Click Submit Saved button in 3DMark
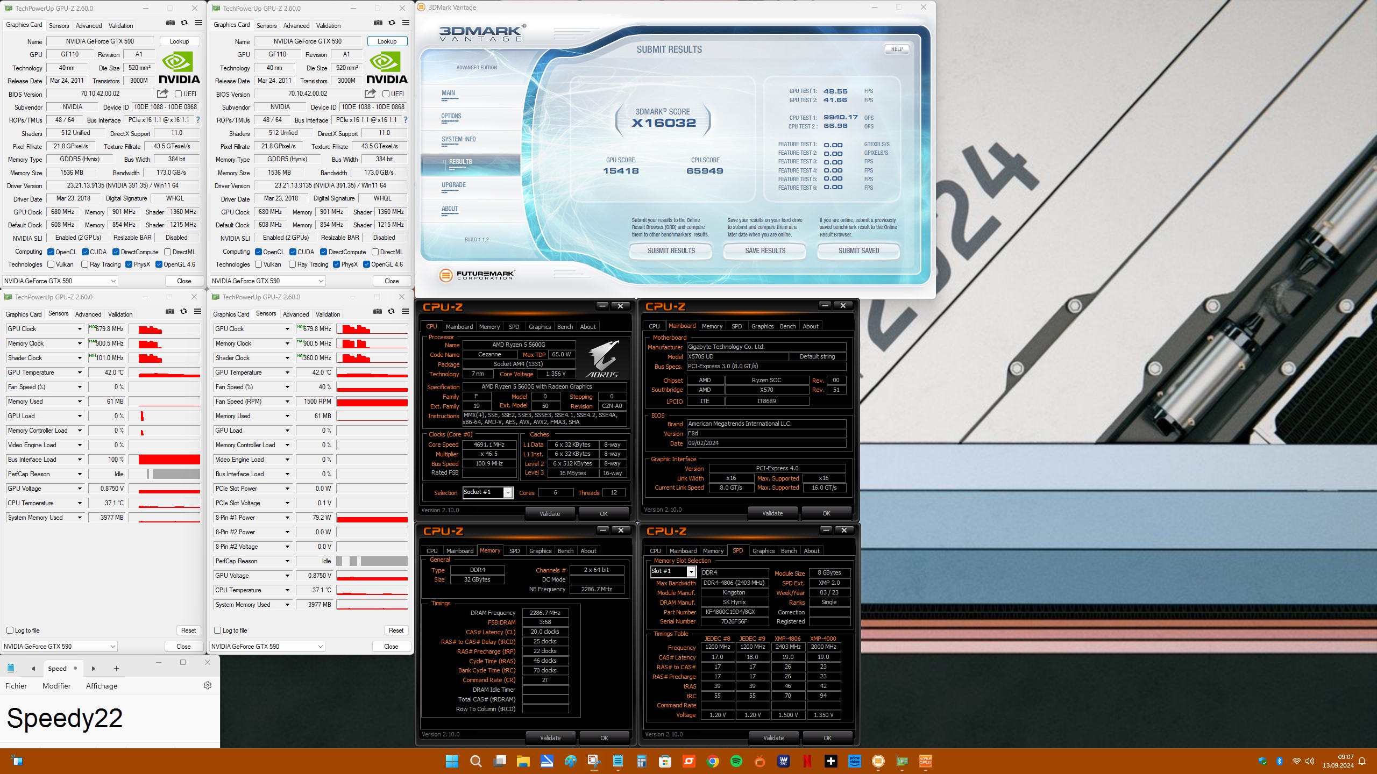This screenshot has width=1377, height=774. 858,250
